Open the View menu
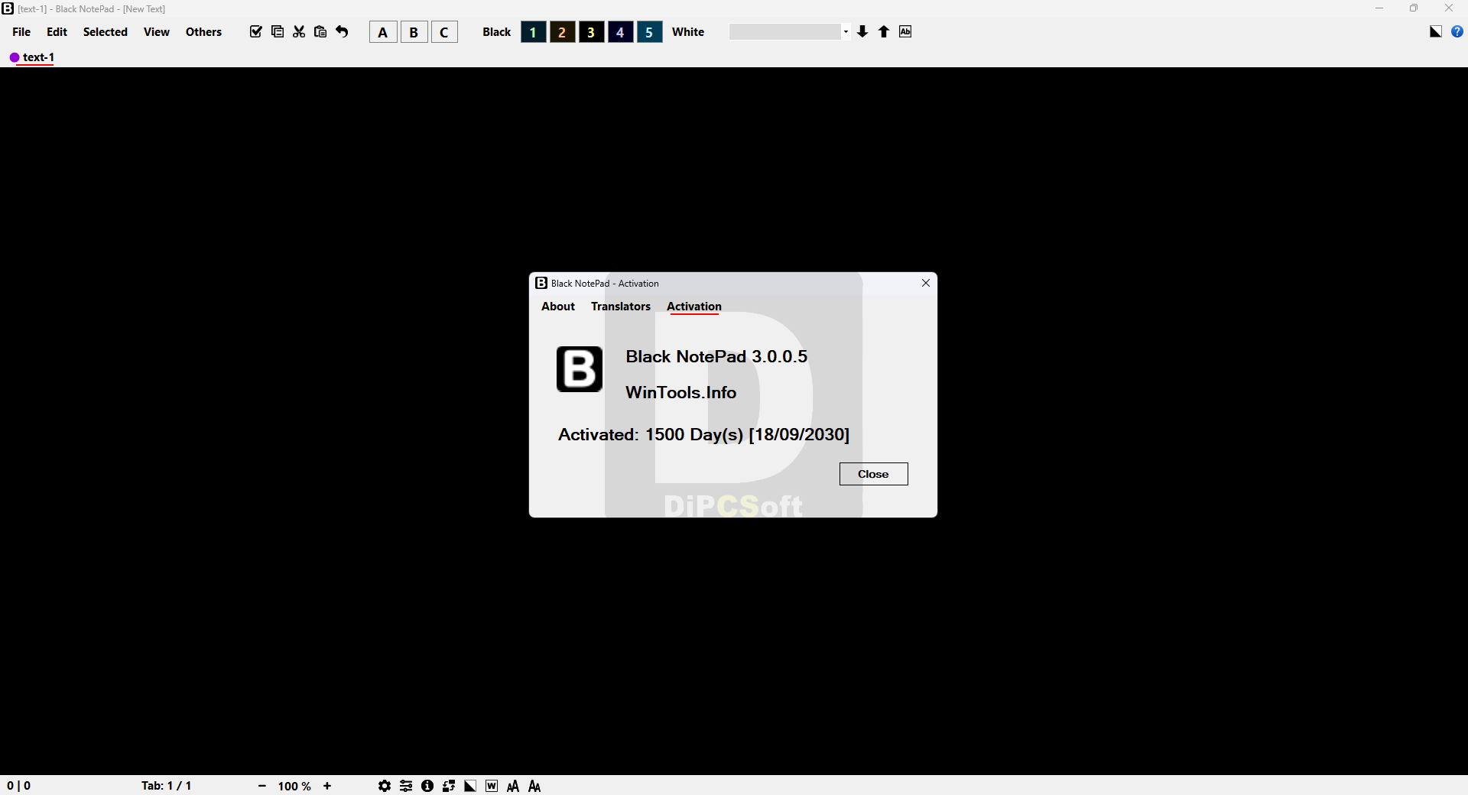The image size is (1468, 795). pos(157,31)
